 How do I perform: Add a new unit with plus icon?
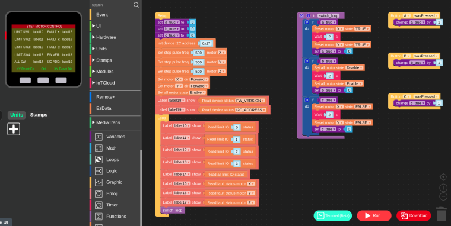(x=14, y=129)
